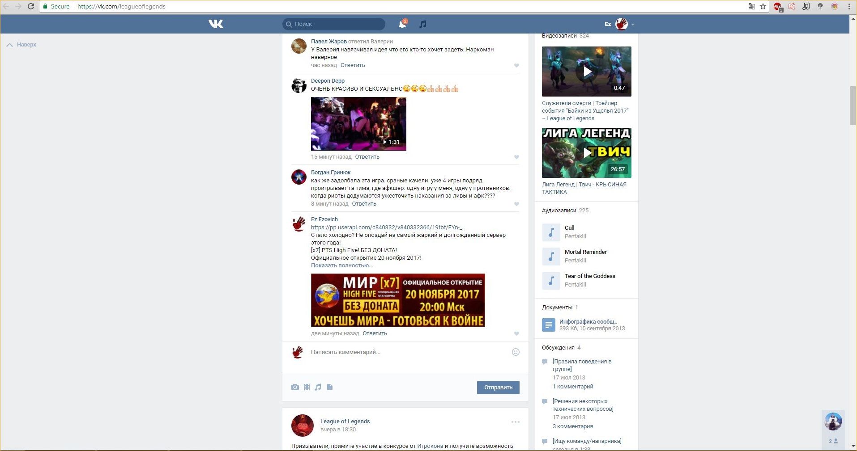
Task: Open Обсуждения section header
Action: pos(558,348)
